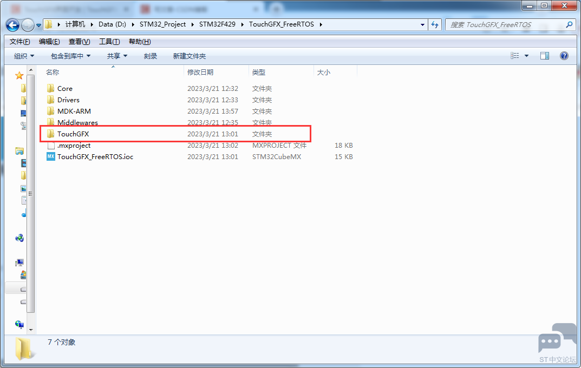Select the TouchGFX folder icon
Screen dimensions: 581x368
tap(51, 134)
